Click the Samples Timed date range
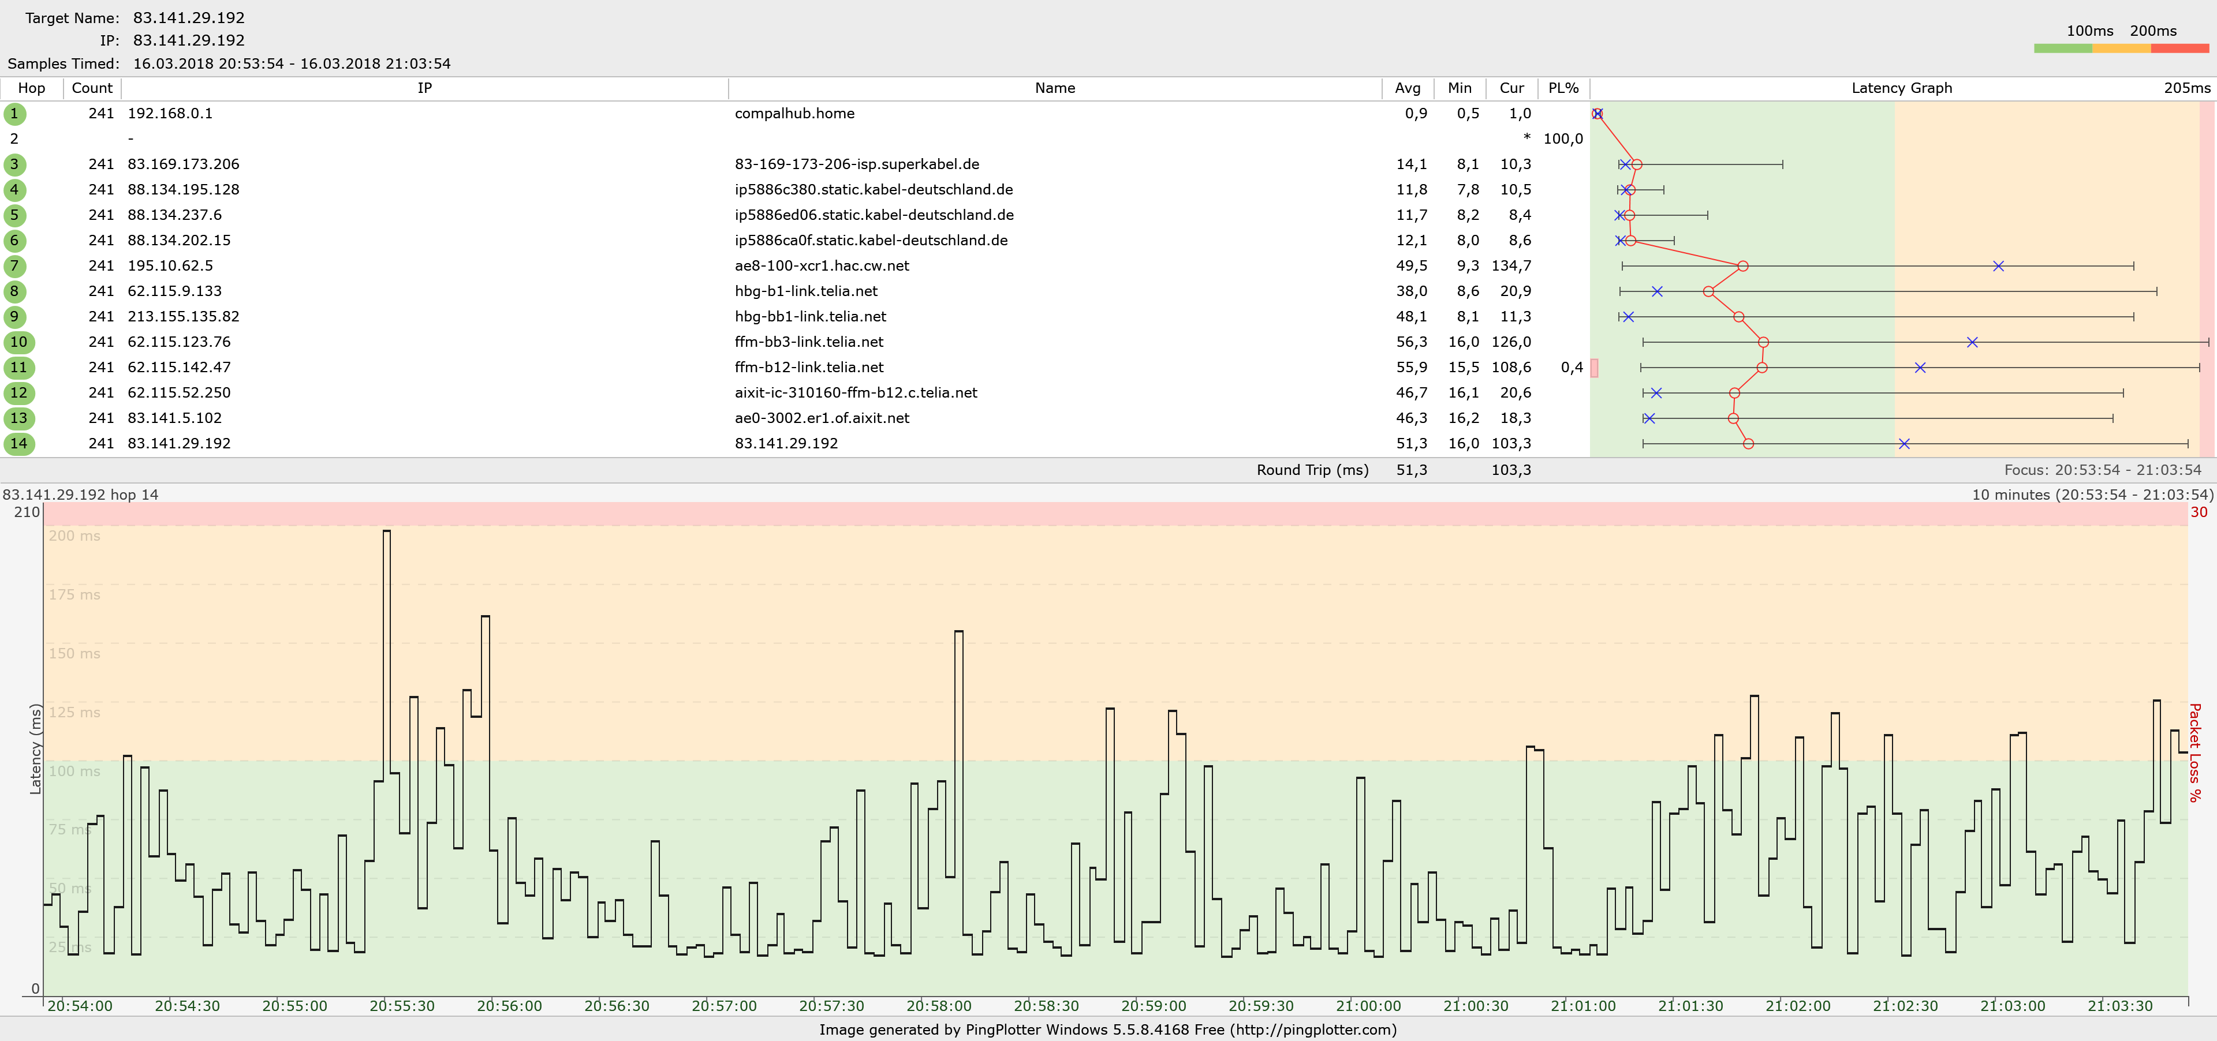This screenshot has width=2217, height=1041. point(292,63)
